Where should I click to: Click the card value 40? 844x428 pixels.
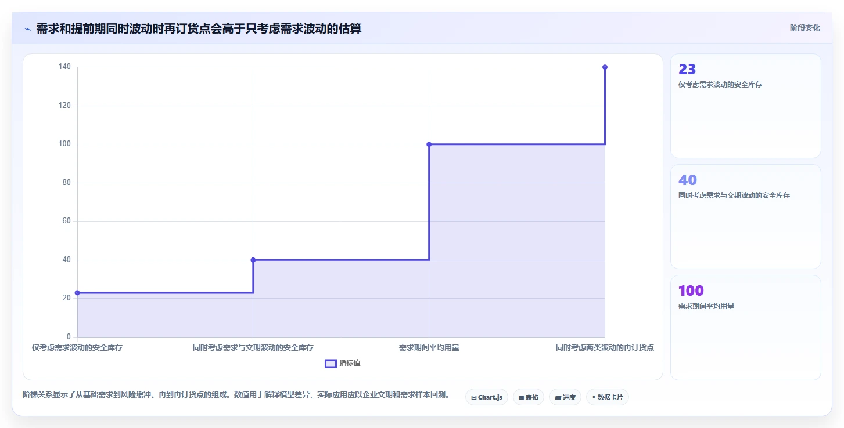click(x=688, y=180)
